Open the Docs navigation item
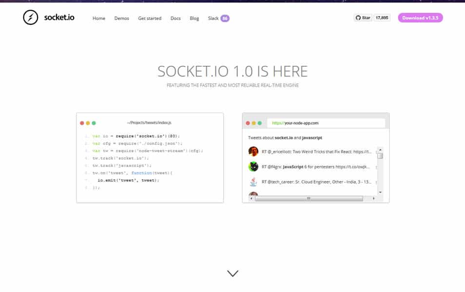Image resolution: width=465 pixels, height=292 pixels. tap(175, 18)
